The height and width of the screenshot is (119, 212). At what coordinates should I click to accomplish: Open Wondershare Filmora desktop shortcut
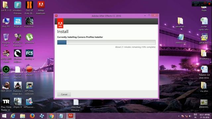click(x=18, y=8)
